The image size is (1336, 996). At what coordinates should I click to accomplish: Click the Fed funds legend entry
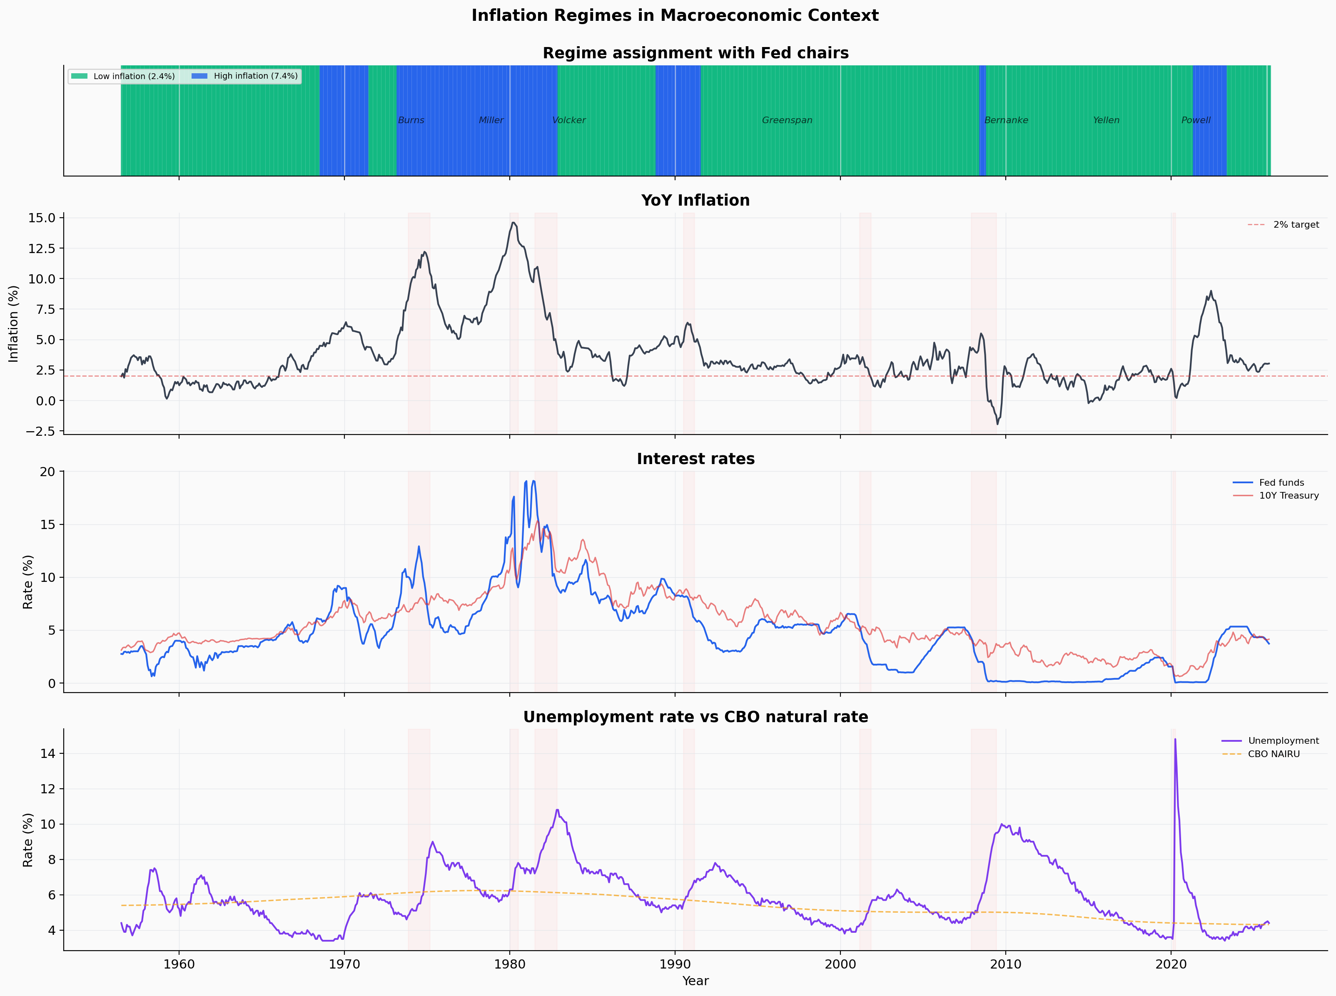1281,483
